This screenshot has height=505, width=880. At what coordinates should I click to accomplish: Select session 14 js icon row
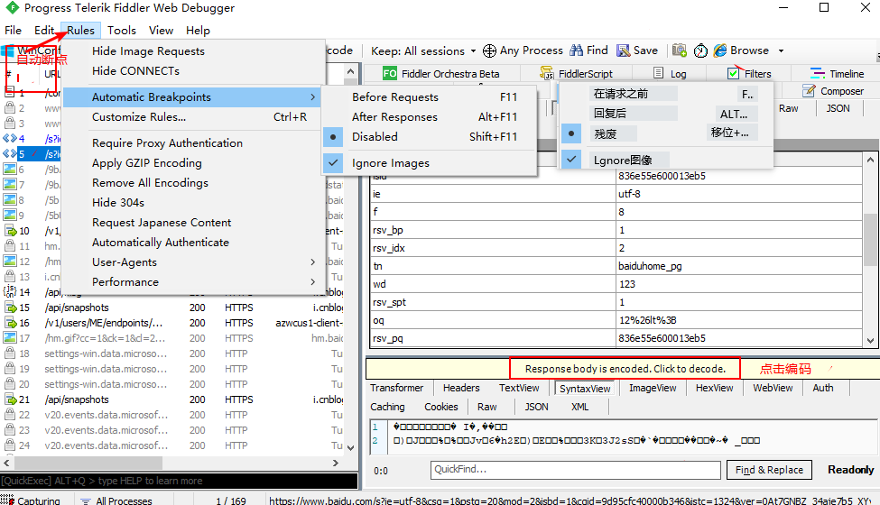coord(10,292)
